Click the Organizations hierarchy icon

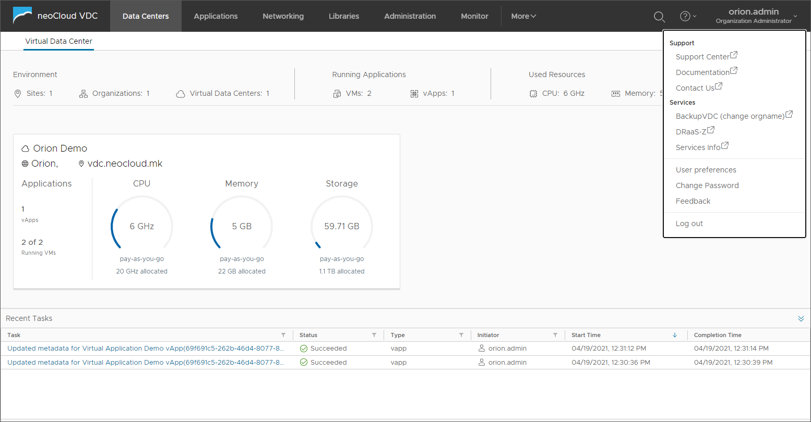click(84, 94)
